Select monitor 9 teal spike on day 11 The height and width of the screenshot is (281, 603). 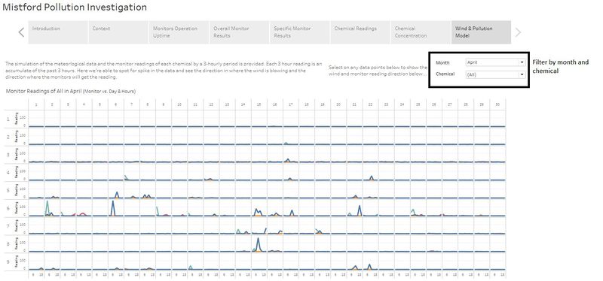[x=191, y=267]
